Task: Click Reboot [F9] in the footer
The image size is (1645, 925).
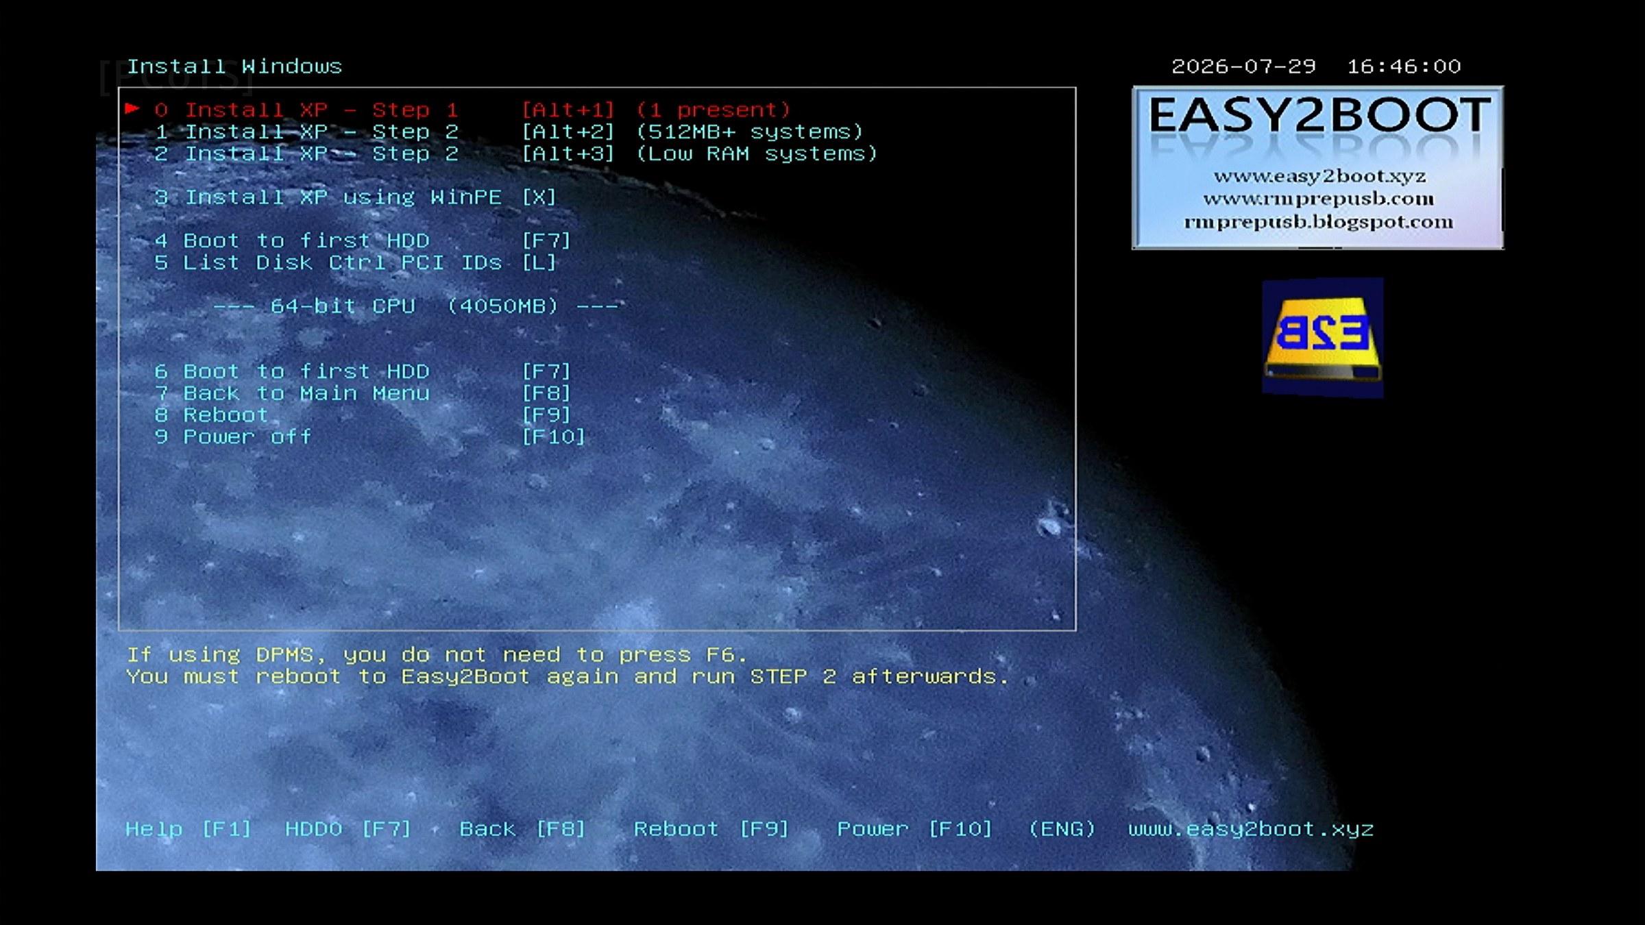Action: pyautogui.click(x=711, y=829)
